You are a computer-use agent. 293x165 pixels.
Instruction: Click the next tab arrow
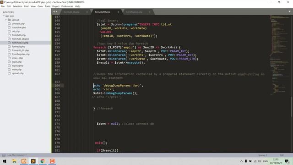pyautogui.click(x=56, y=12)
